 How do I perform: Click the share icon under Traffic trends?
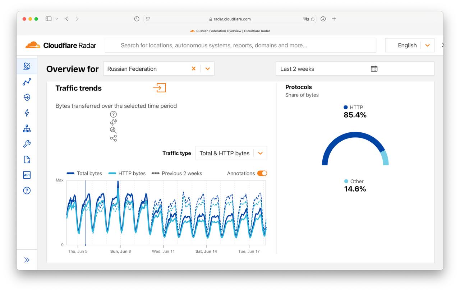[x=113, y=138]
